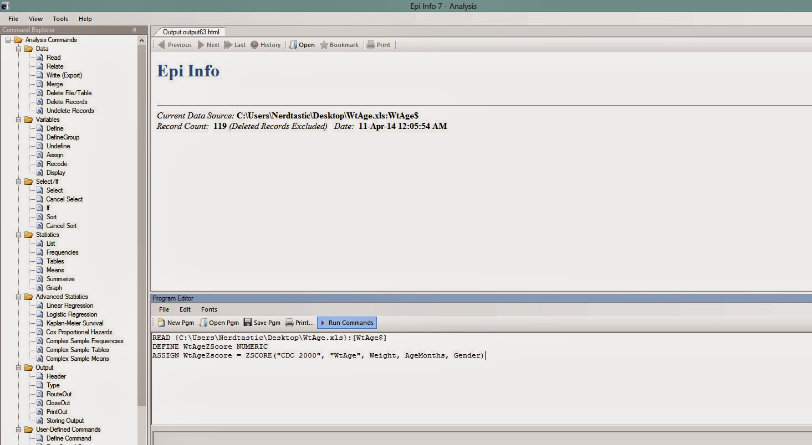
Task: Open the Tables command
Action: pos(55,261)
